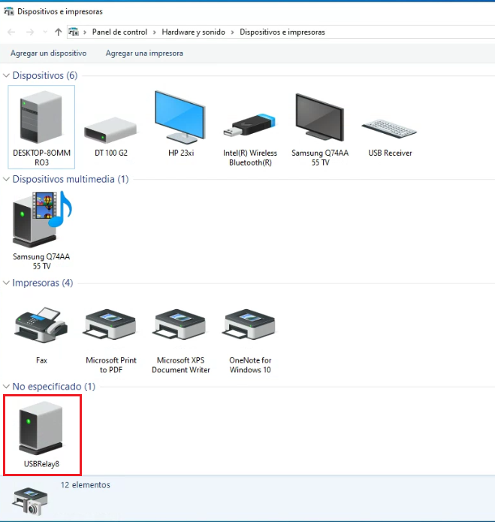Collapse the Dispositivos multimedia (1) group
This screenshot has height=522, width=495.
click(x=6, y=179)
